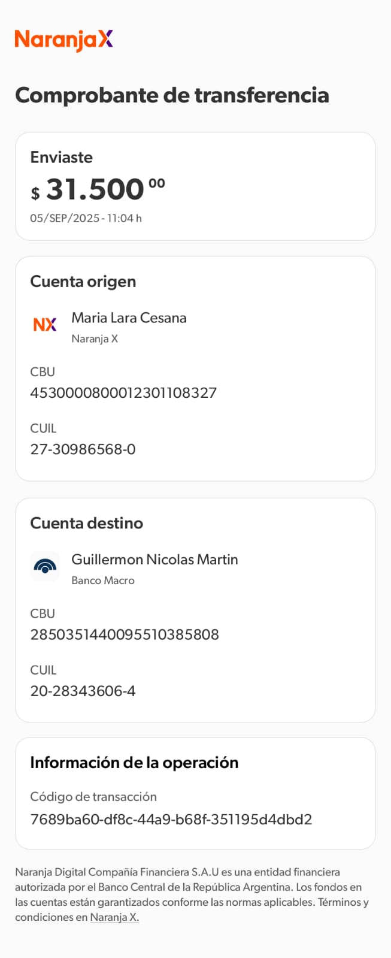Click the origin CUIL 27-30986568-0

coord(83,449)
